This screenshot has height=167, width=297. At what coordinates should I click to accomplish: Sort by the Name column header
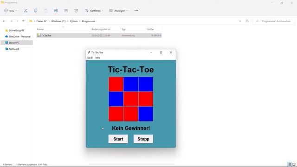pyautogui.click(x=40, y=29)
